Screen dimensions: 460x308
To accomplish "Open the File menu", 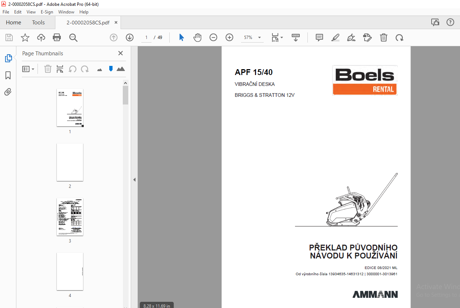I will (x=6, y=12).
